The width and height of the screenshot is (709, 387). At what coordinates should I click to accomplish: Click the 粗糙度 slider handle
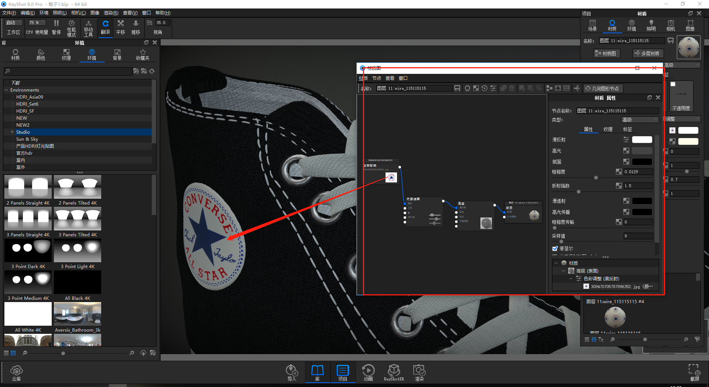point(596,178)
